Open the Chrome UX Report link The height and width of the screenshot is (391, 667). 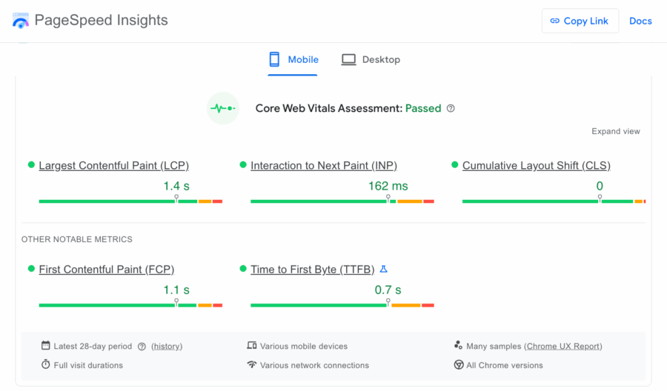[563, 347]
